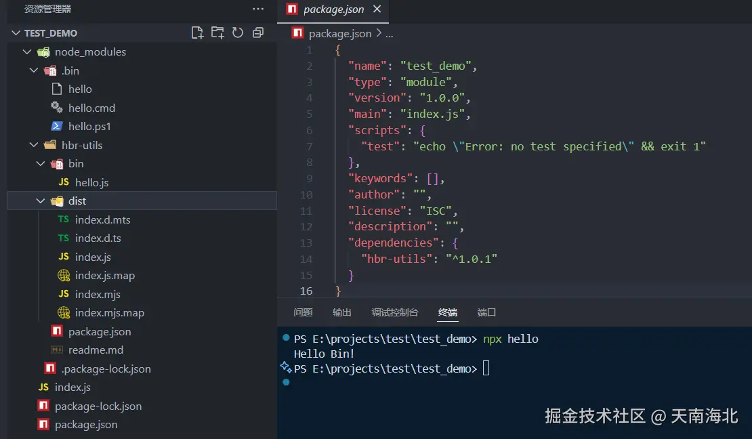
Task: Open the hello.ps1 PowerShell file
Action: (89, 126)
